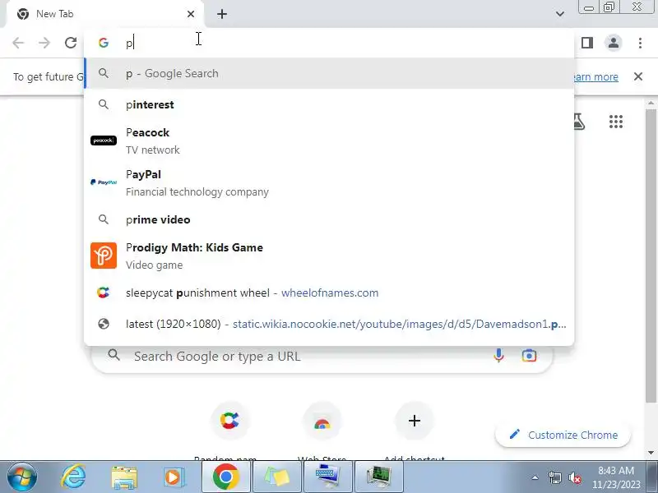
Task: Click magnifier icon beside prime video
Action: tap(104, 219)
